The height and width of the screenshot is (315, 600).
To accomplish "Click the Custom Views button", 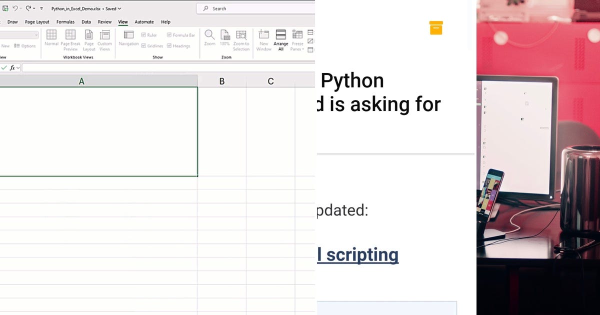I will coord(104,40).
